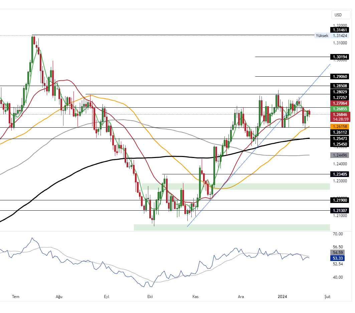
Task: Click the gray RSI average label 54.59
Action: [338, 253]
